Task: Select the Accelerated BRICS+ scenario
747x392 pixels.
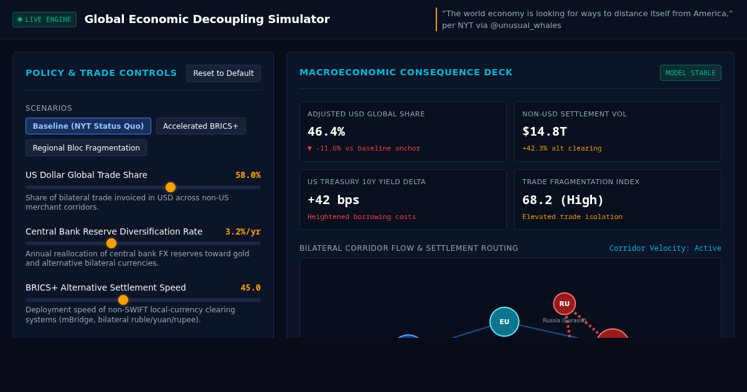Action: (201, 126)
